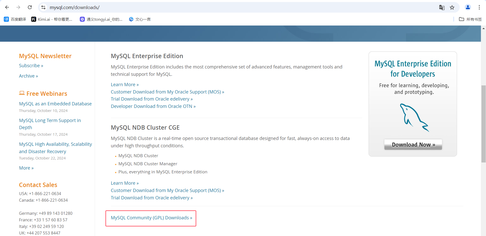
Task: Open the Kimi.ai bookmark
Action: [x=52, y=19]
